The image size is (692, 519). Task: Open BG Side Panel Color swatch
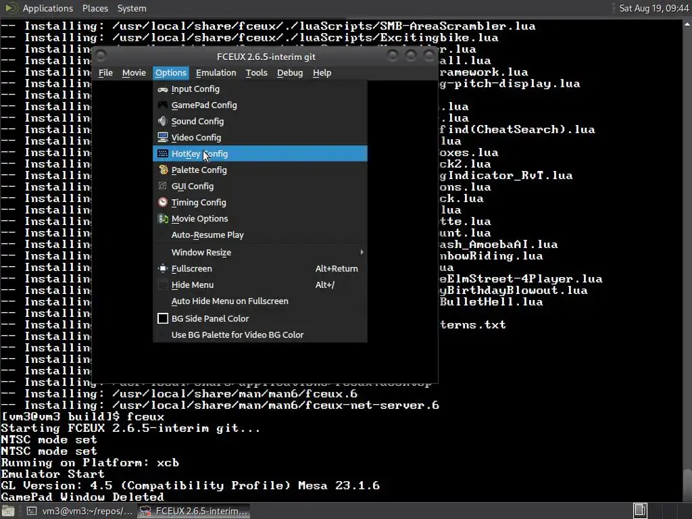tap(163, 318)
